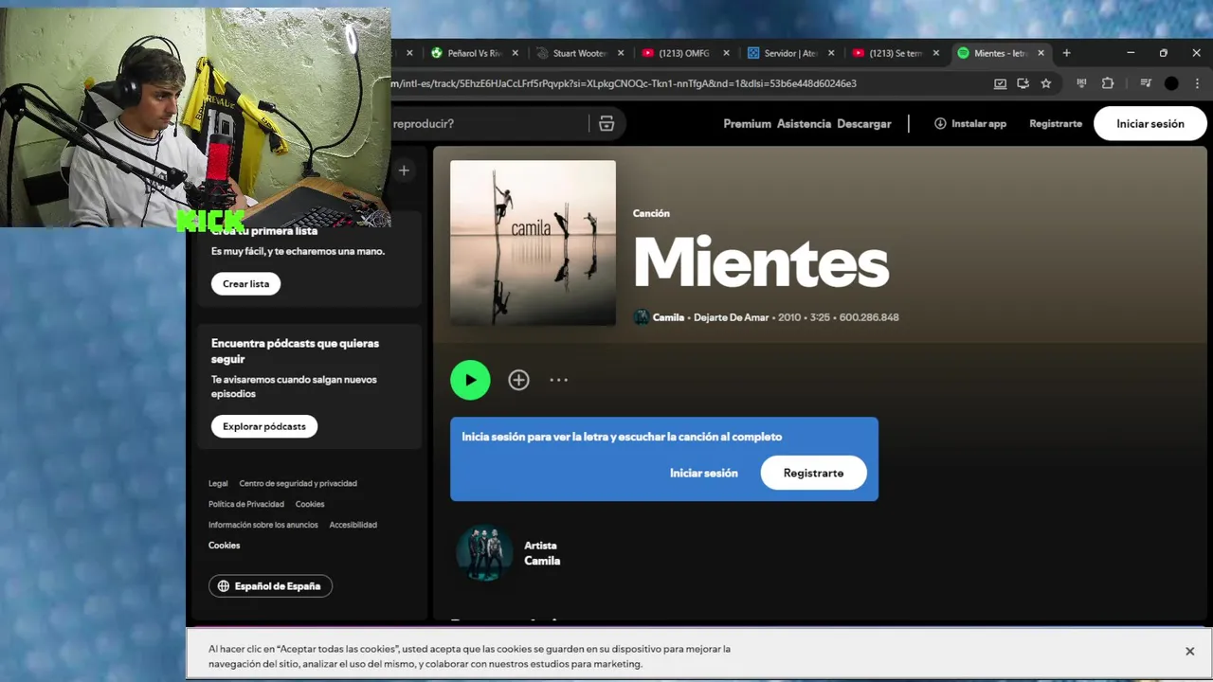Viewport: 1213px width, 682px height.
Task: Click the Mientes song title heading
Action: (761, 262)
